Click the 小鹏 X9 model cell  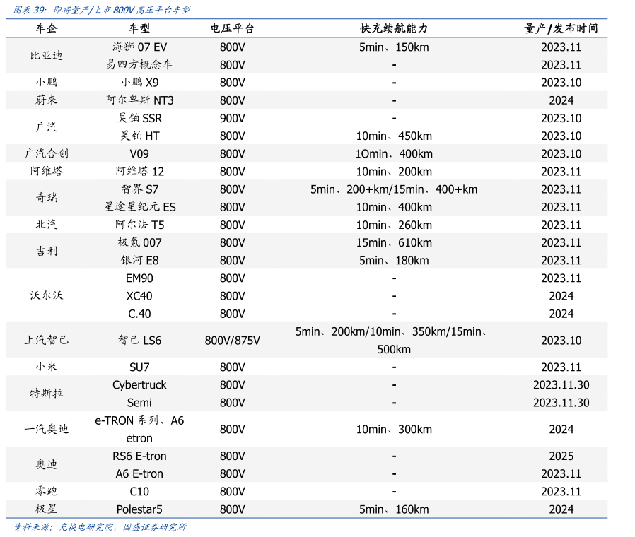(x=139, y=83)
